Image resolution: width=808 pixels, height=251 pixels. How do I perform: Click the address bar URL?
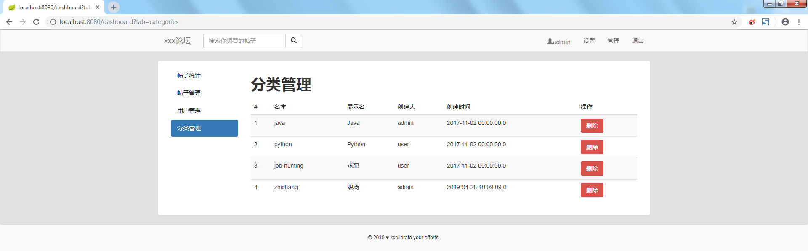(119, 22)
